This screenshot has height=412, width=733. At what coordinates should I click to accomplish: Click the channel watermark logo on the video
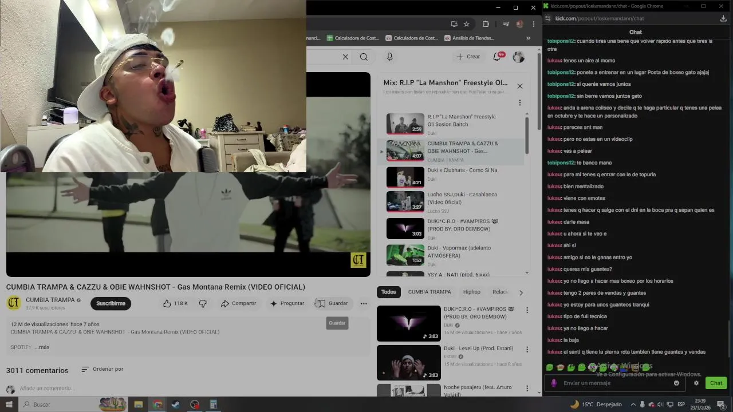[x=358, y=260]
